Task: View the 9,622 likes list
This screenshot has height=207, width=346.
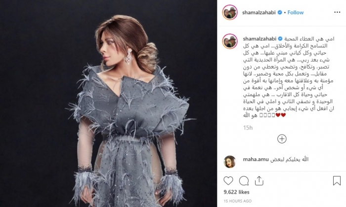Action: 236,192
